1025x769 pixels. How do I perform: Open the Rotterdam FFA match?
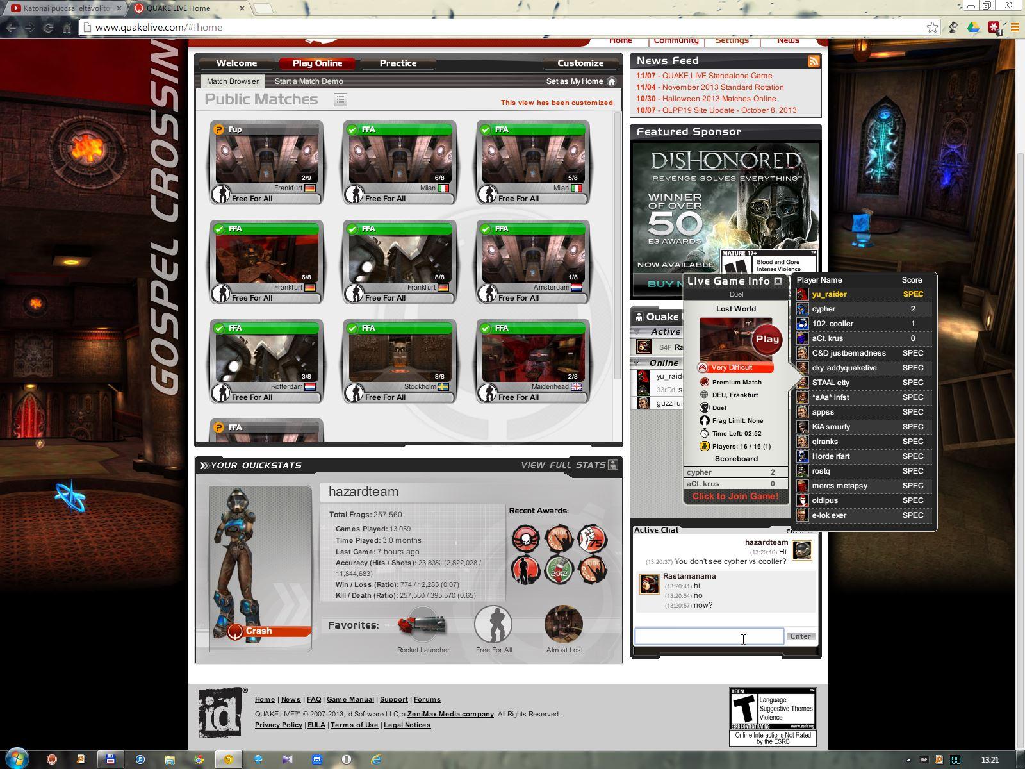[x=266, y=361]
